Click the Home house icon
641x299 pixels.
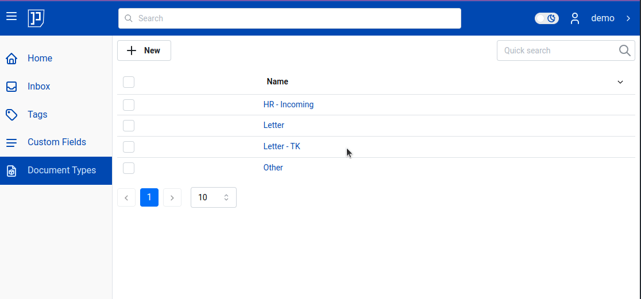11,59
